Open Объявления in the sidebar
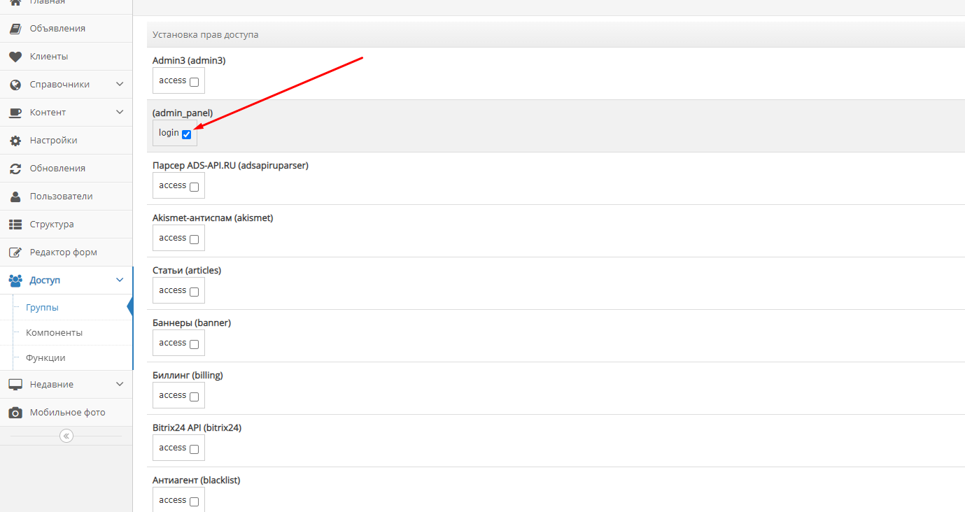 tap(66, 29)
